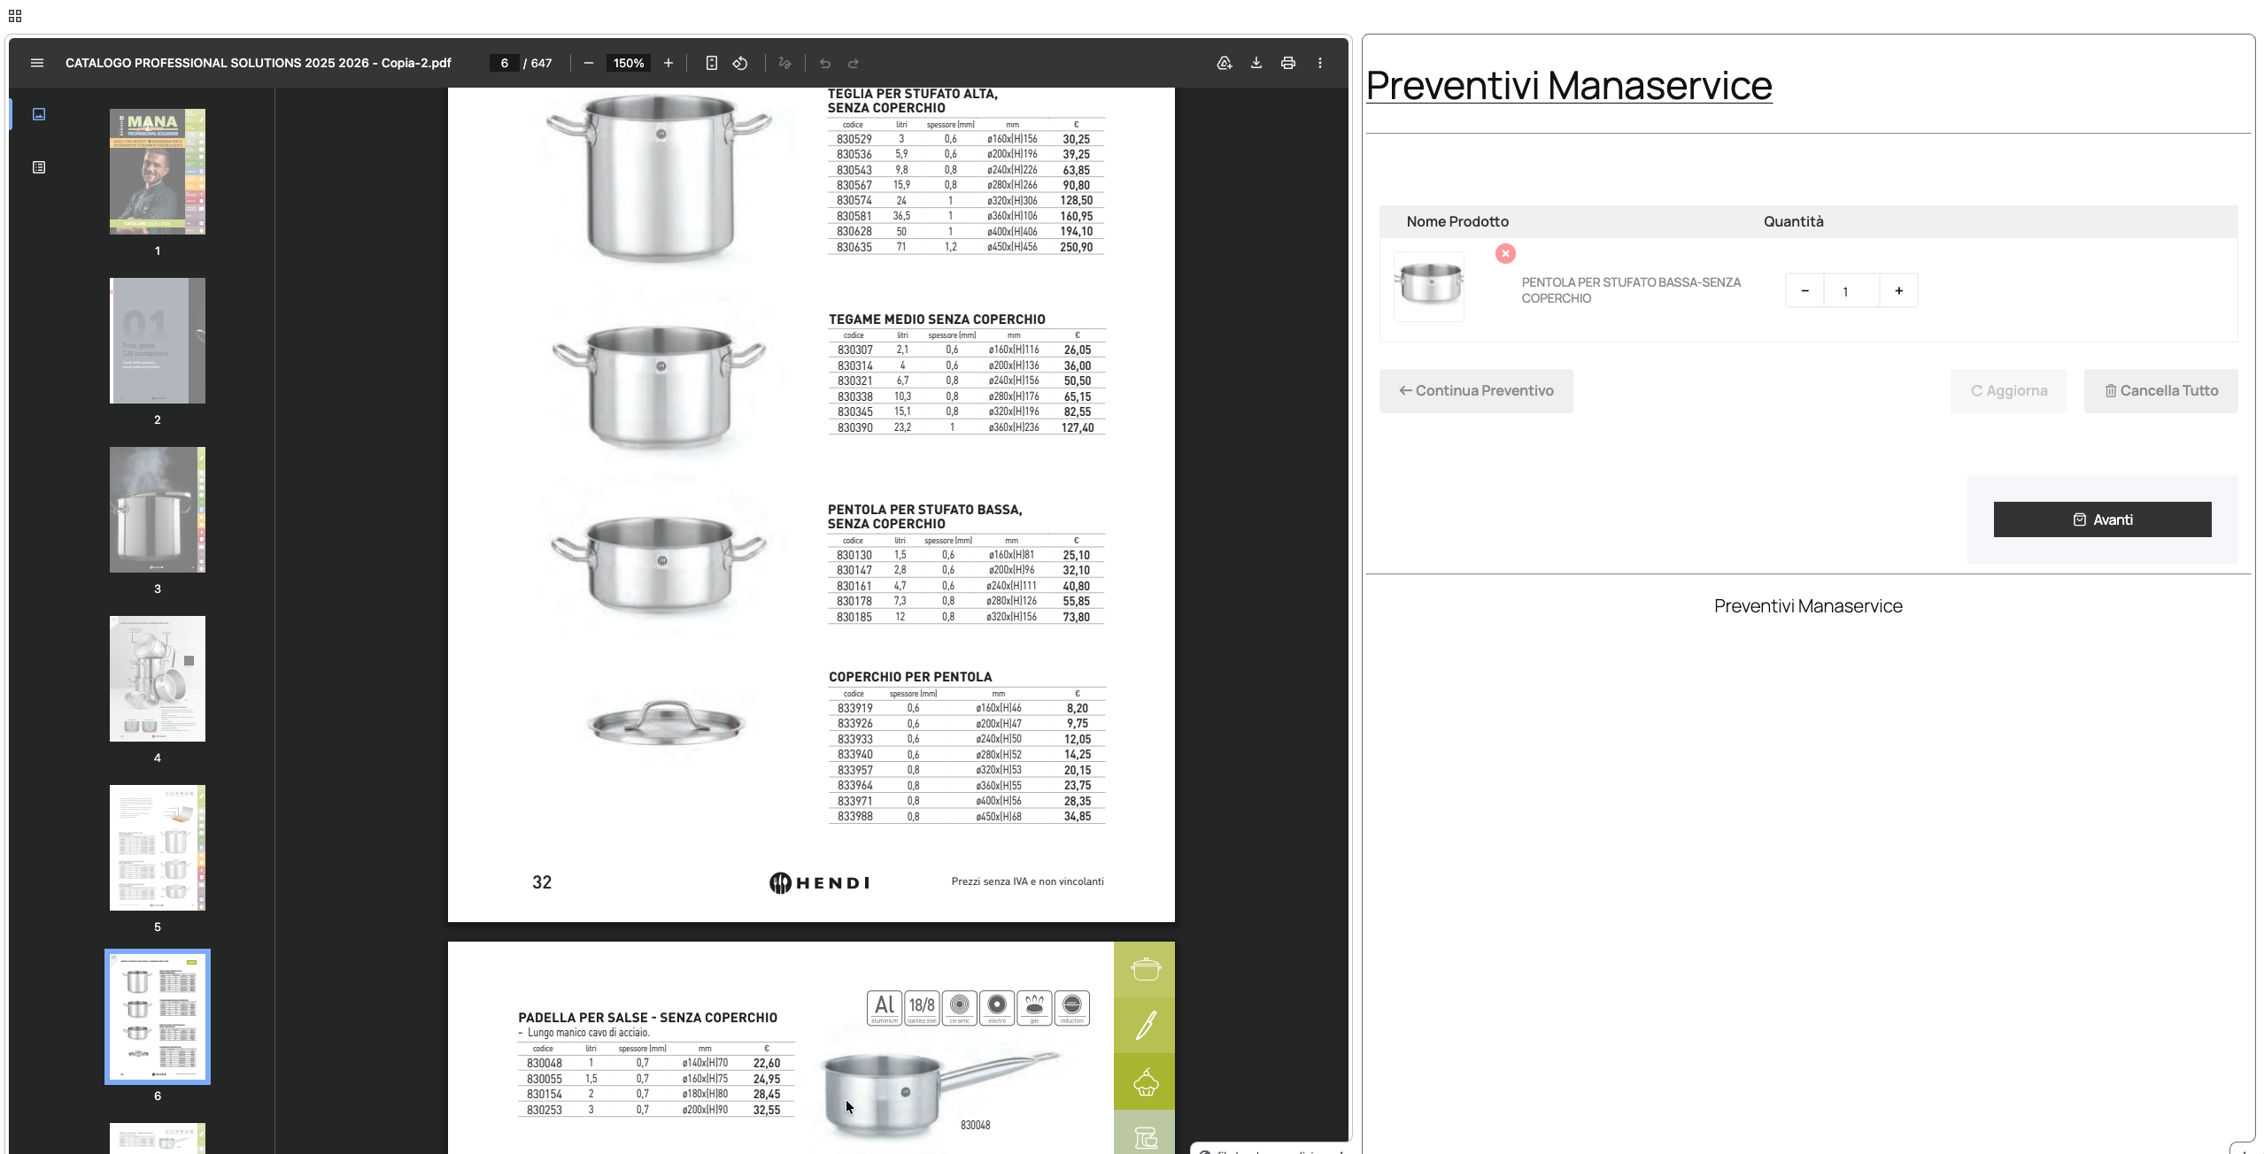Viewport: 2264px width, 1154px height.
Task: Click the PDF file title in toolbar
Action: point(259,63)
